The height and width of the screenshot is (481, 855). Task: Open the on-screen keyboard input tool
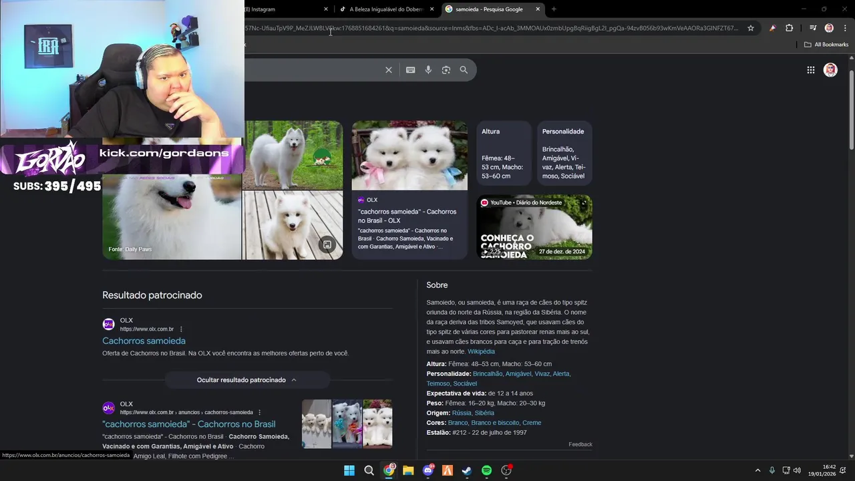coord(411,70)
